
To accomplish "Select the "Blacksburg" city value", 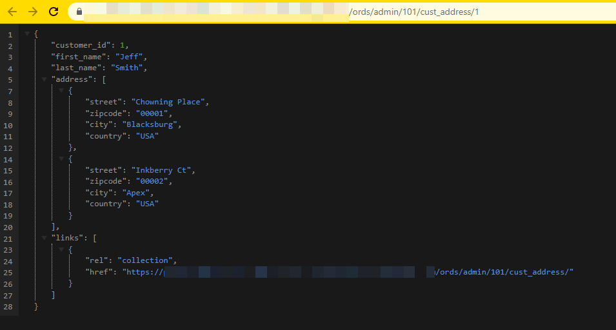I will click(149, 124).
